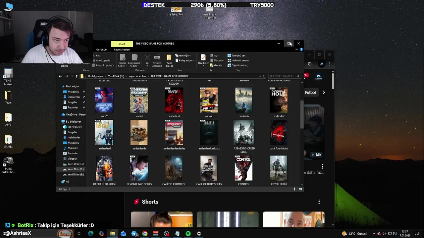Open PUBG BATTLEGROUNDS desktop shortcut
The image size is (424, 238).
coord(8,165)
